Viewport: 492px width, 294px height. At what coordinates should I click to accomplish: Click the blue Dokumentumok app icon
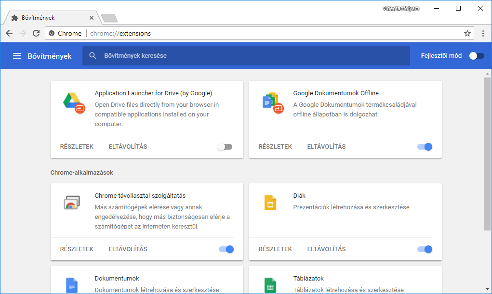coord(71,285)
